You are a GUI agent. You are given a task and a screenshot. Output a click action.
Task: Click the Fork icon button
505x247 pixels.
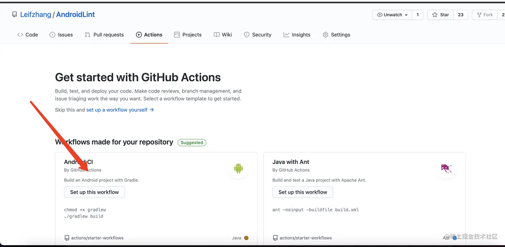click(x=484, y=15)
